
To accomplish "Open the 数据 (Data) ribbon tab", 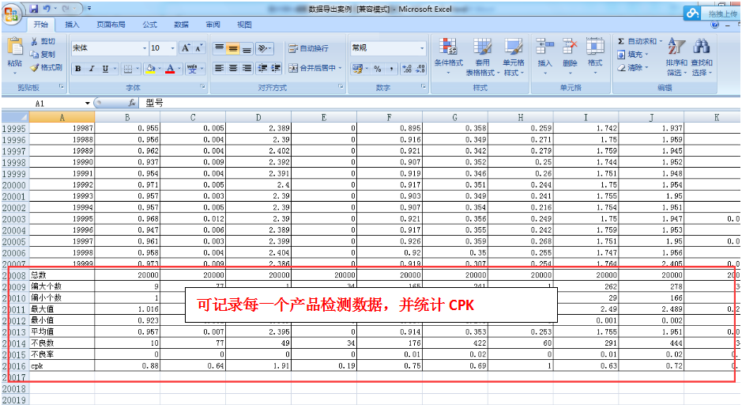I will pyautogui.click(x=181, y=25).
